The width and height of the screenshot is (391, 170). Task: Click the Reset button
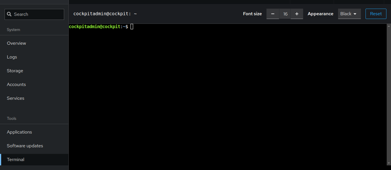(376, 14)
